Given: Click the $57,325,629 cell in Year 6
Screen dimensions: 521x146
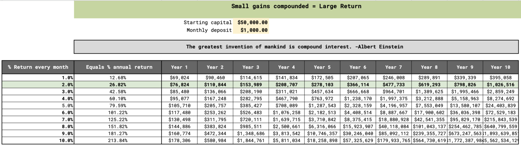Looking at the screenshot, I should tap(358, 140).
